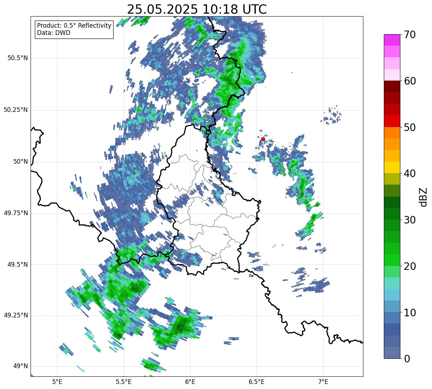The image size is (432, 389).
Task: Click the colorbar 20 tick label
Action: pos(410,266)
